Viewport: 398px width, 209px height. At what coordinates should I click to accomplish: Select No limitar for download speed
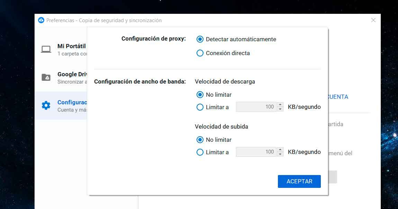point(200,95)
